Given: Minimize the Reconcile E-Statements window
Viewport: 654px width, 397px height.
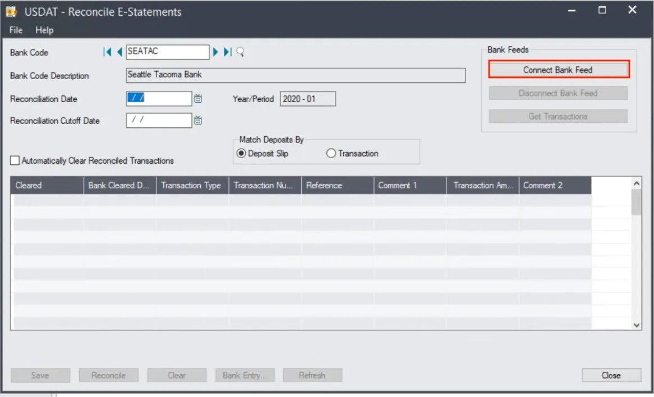Looking at the screenshot, I should point(572,10).
